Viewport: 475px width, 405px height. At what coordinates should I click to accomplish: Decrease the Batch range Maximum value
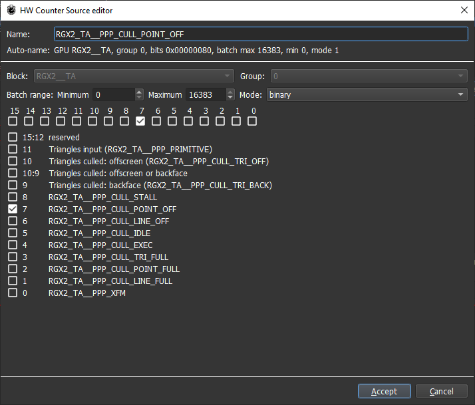point(231,98)
